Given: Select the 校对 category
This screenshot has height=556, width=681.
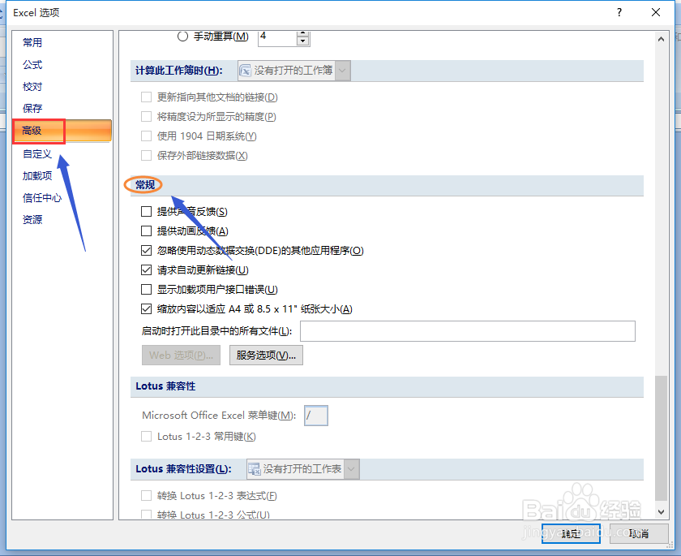Looking at the screenshot, I should click(x=32, y=87).
